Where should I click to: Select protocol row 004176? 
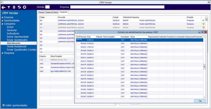click(140, 72)
